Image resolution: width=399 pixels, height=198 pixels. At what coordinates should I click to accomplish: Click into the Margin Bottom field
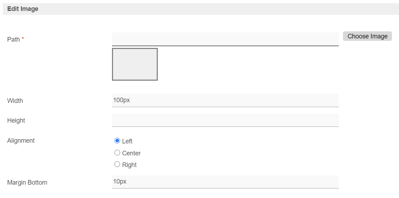225,182
